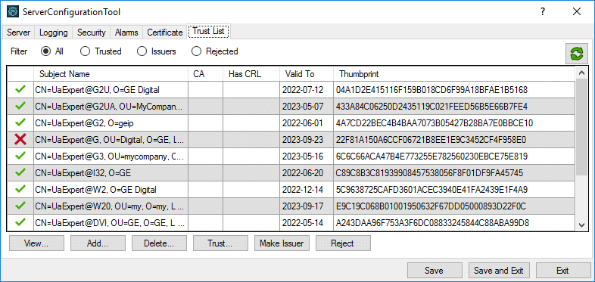Click the Subject Name column header

(111, 74)
